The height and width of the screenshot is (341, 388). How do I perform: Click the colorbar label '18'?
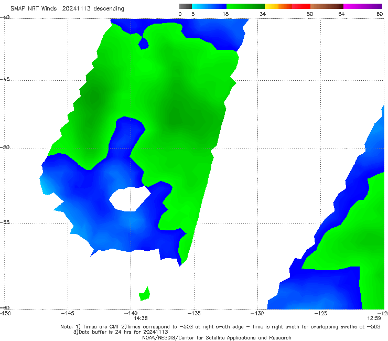click(225, 14)
